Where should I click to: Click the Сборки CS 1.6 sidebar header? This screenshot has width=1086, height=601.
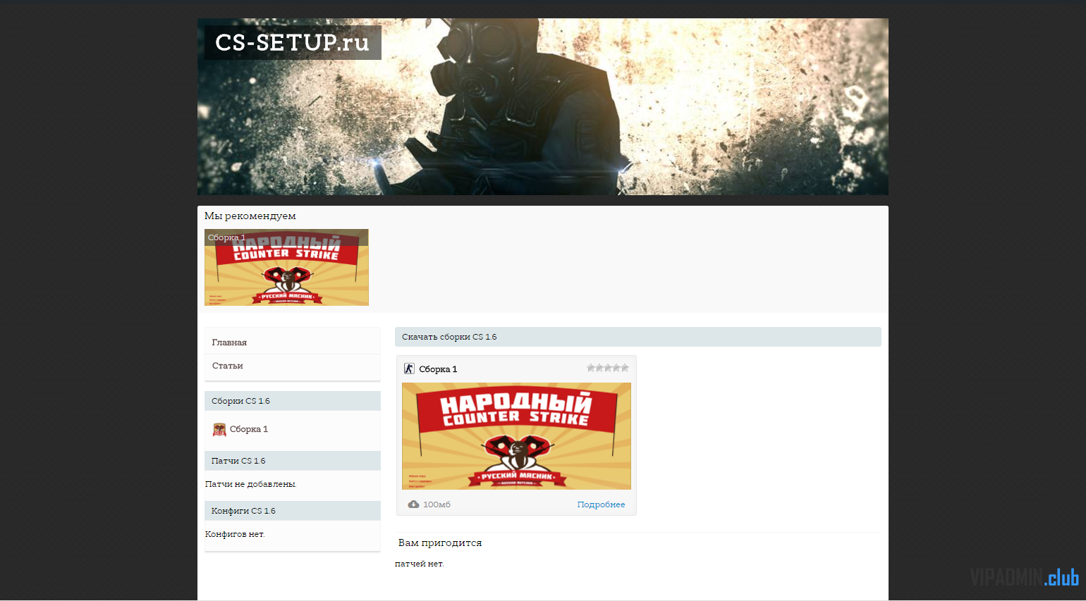(x=293, y=401)
